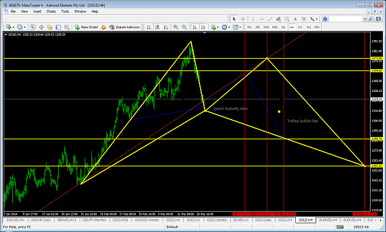Open the MetaEditor yellow book icon
386x232 pixels.
point(103,27)
